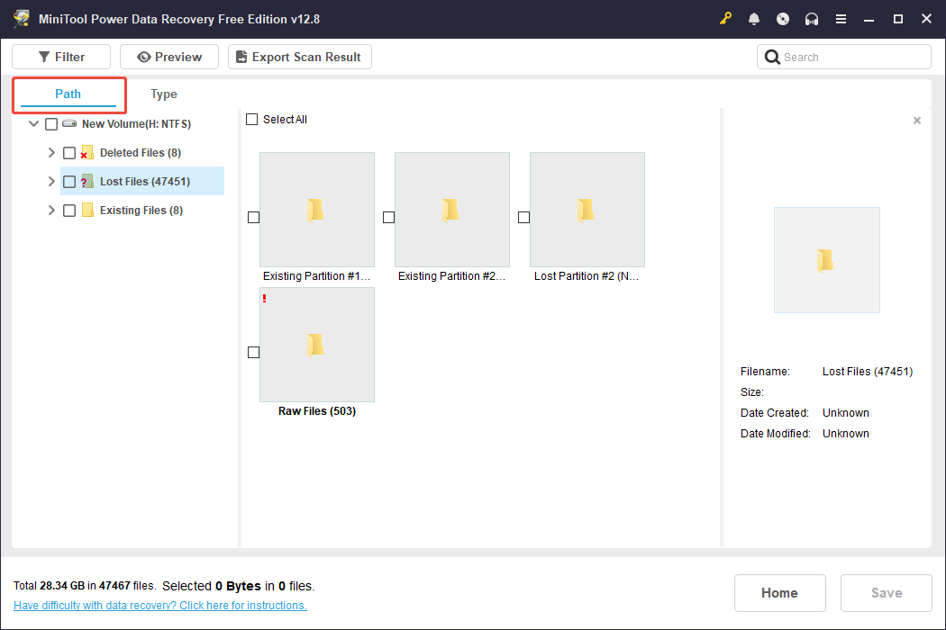This screenshot has width=946, height=630.
Task: Collapse the New Volume (H: NTFS) node
Action: pyautogui.click(x=33, y=123)
